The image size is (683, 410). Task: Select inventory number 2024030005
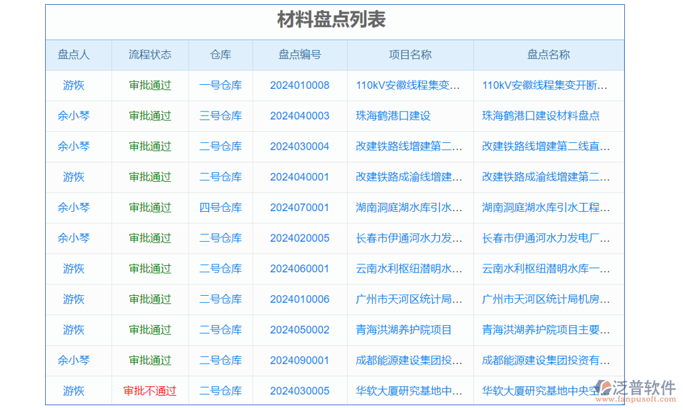pyautogui.click(x=300, y=391)
